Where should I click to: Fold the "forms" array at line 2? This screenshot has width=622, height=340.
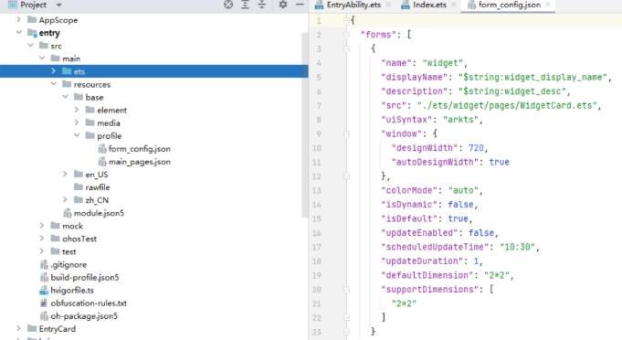pos(346,35)
